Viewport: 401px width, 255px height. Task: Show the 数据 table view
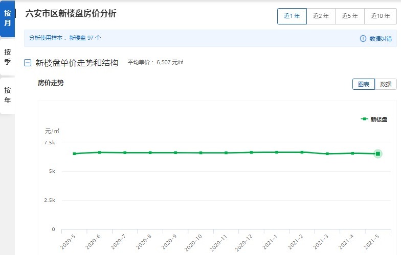(x=386, y=84)
